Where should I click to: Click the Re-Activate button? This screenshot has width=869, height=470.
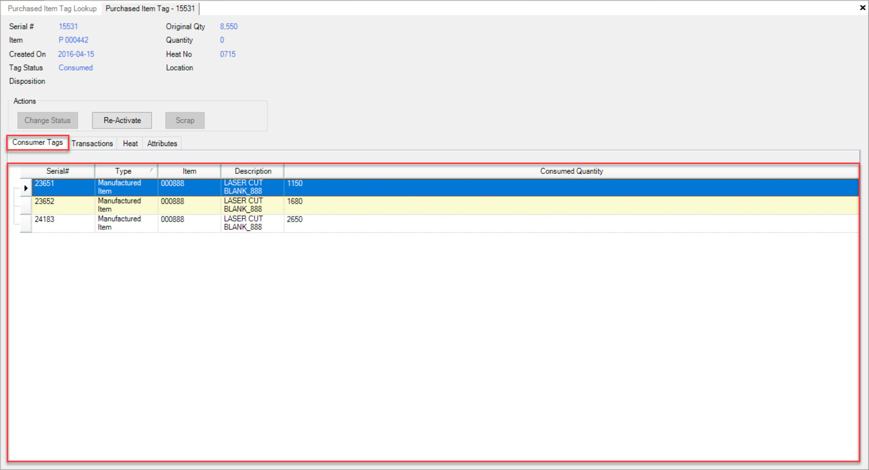click(x=122, y=120)
